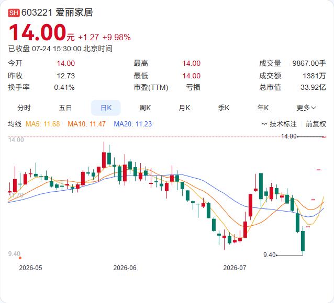Click the latest limit-up bar at 14.00
334x303 pixels.
point(324,137)
